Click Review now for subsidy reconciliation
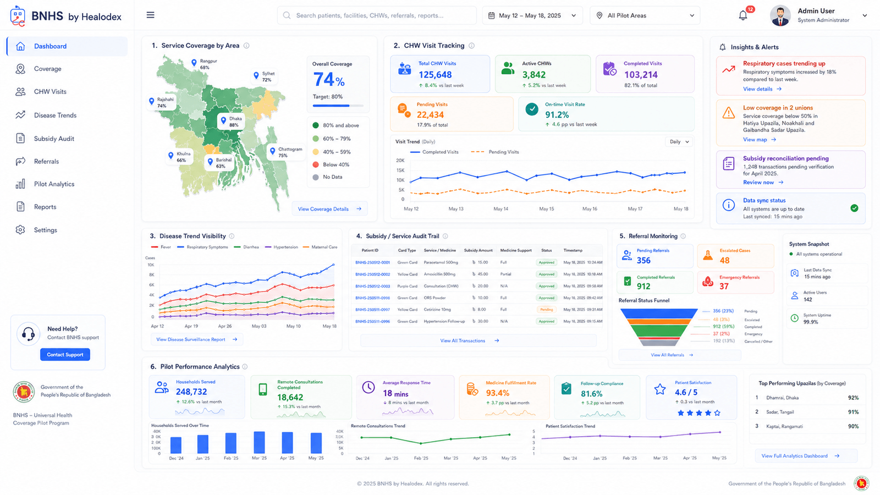This screenshot has height=495, width=880. [x=763, y=183]
